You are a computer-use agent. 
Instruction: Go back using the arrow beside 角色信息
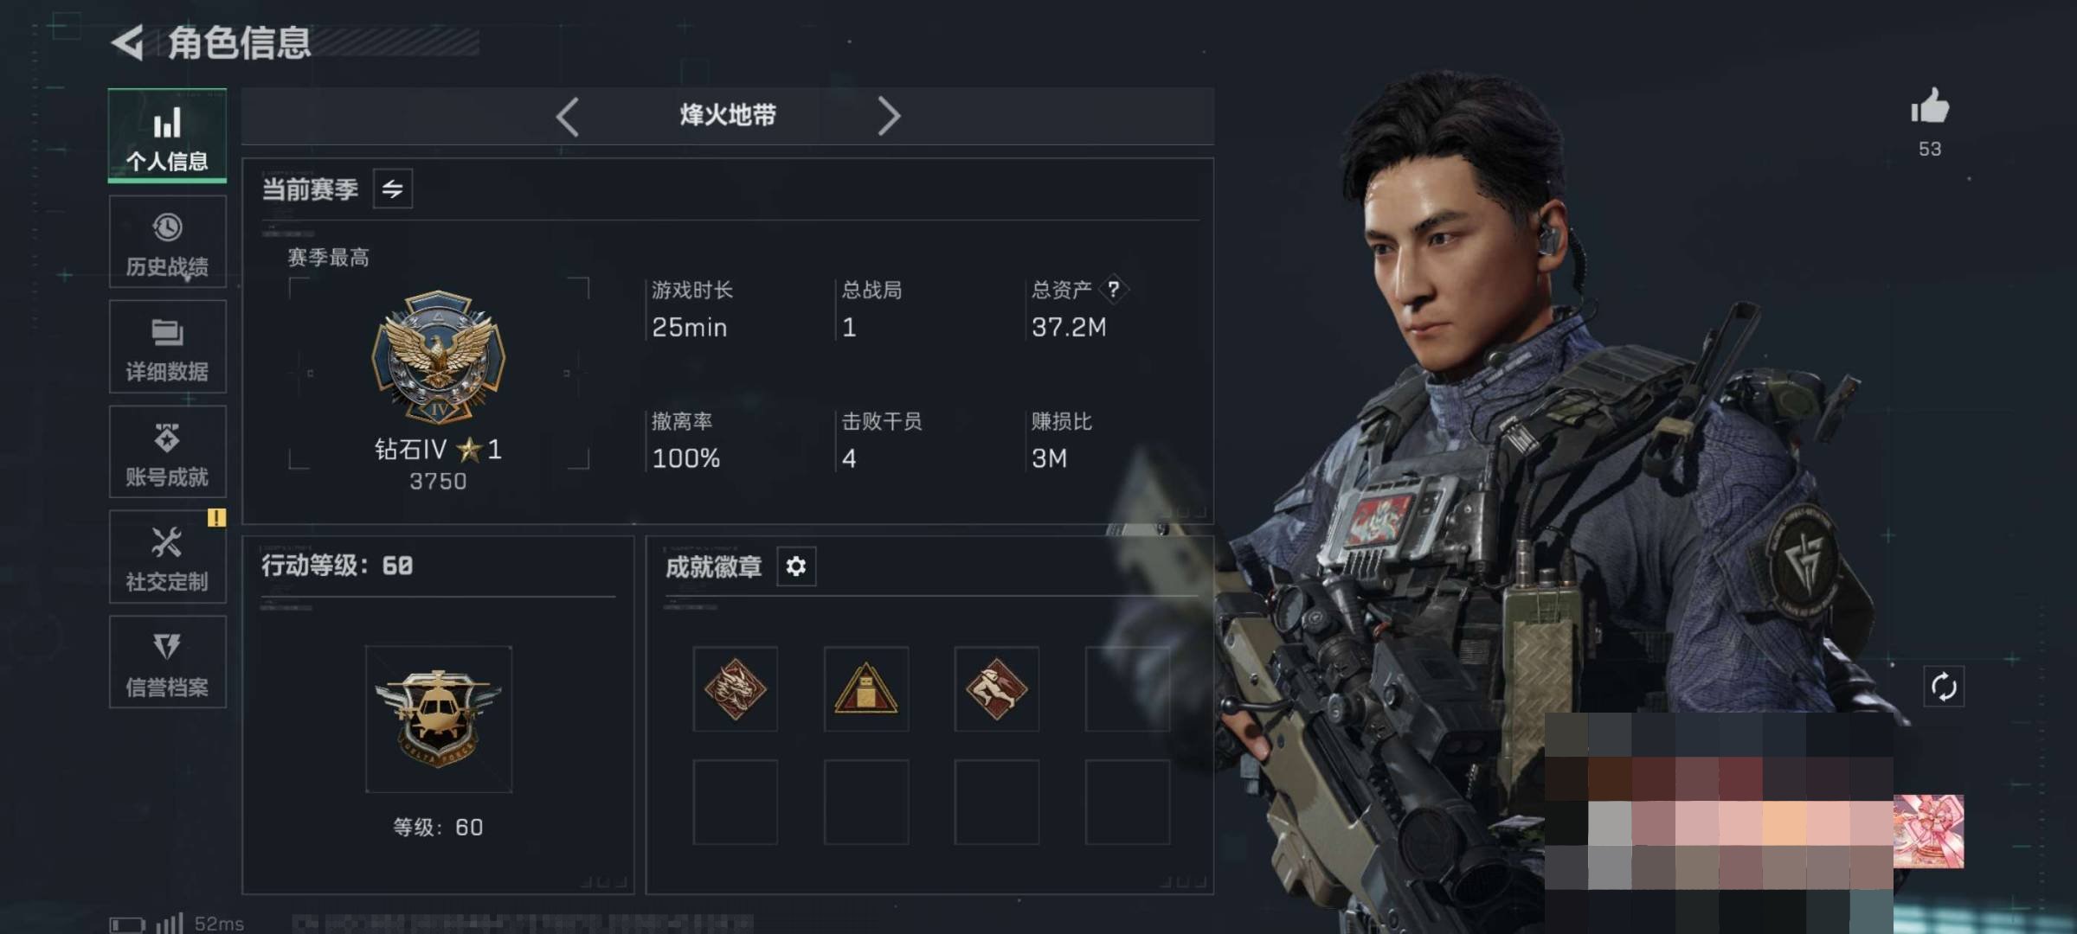(x=128, y=42)
